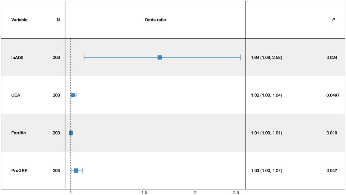Click the 2.5 axis tick label
The image size is (346, 195).
click(236, 192)
